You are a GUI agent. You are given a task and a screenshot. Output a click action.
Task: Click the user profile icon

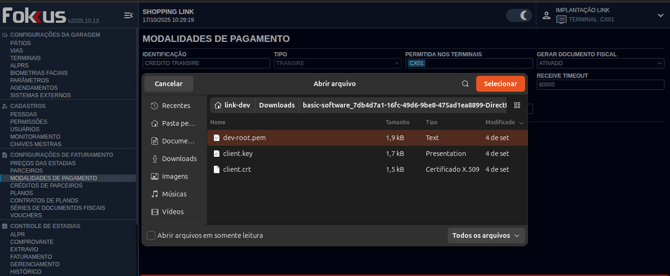coord(547,15)
